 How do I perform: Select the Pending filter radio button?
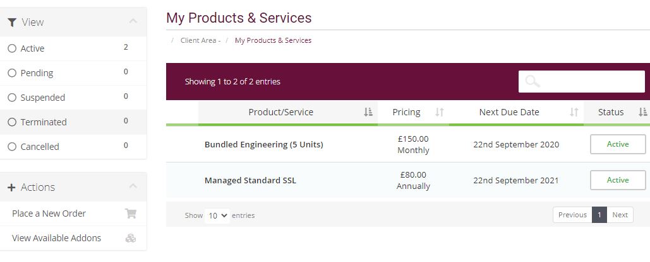coord(12,73)
